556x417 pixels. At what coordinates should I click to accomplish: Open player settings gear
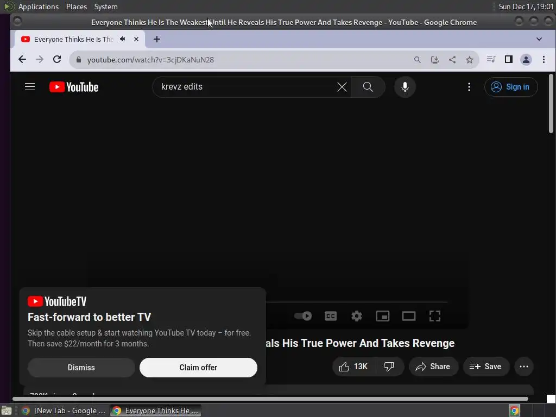(x=356, y=315)
